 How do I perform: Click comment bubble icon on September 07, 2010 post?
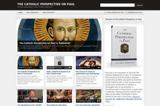click(x=69, y=68)
